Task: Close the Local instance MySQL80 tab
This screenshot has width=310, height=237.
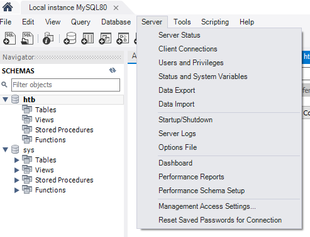Action: (x=116, y=8)
